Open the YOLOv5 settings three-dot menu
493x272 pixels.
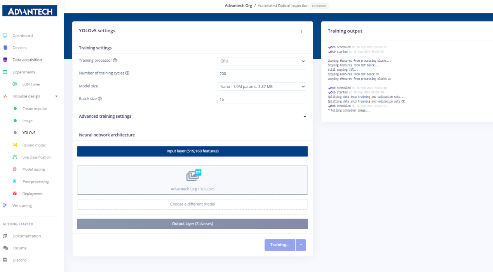click(x=301, y=31)
